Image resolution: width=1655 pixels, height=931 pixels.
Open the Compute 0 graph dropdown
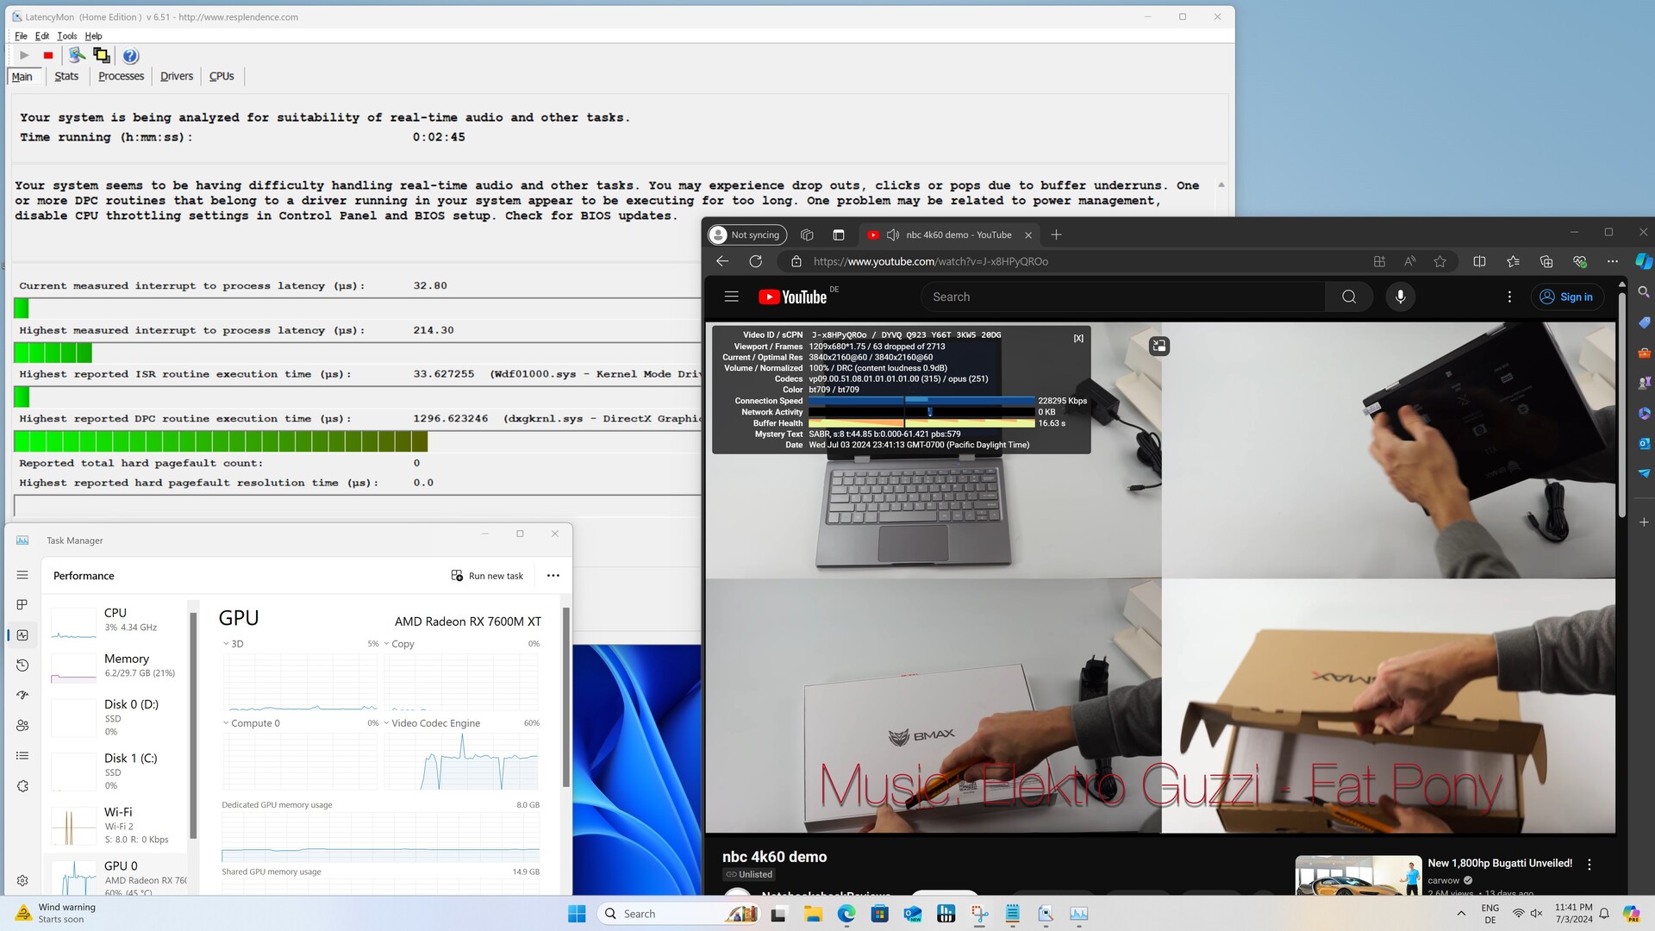point(226,723)
